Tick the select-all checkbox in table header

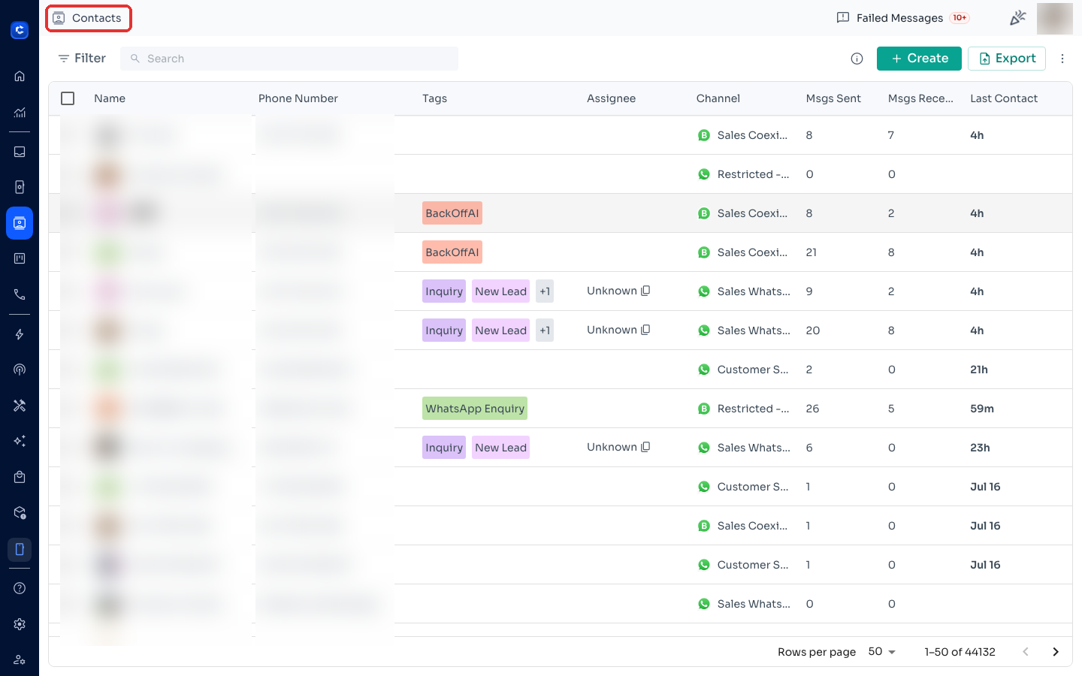tap(68, 98)
